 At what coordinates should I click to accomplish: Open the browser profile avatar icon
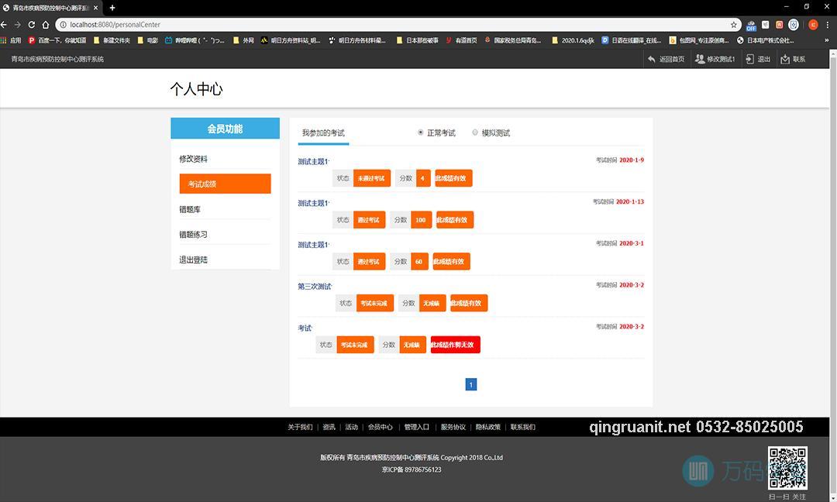point(812,24)
